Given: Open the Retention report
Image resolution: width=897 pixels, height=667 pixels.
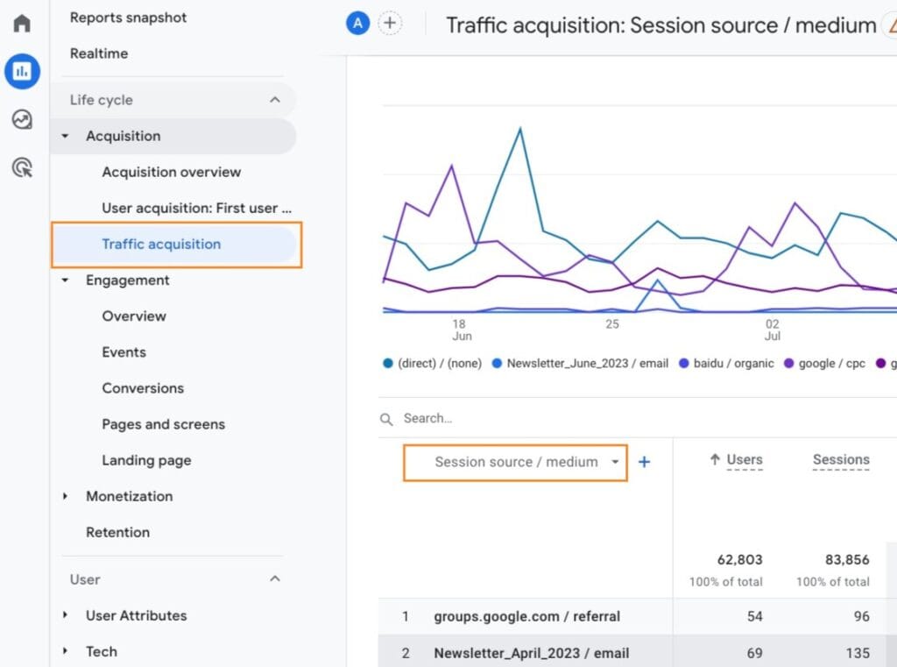Looking at the screenshot, I should [118, 532].
